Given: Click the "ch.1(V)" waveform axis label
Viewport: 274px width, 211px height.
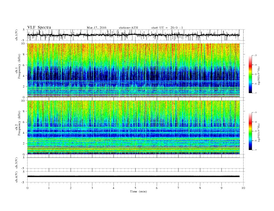Looking at the screenshot, I should [x=16, y=35].
